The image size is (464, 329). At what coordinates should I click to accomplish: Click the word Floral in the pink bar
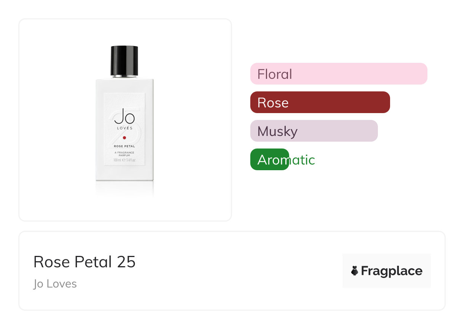pos(275,74)
